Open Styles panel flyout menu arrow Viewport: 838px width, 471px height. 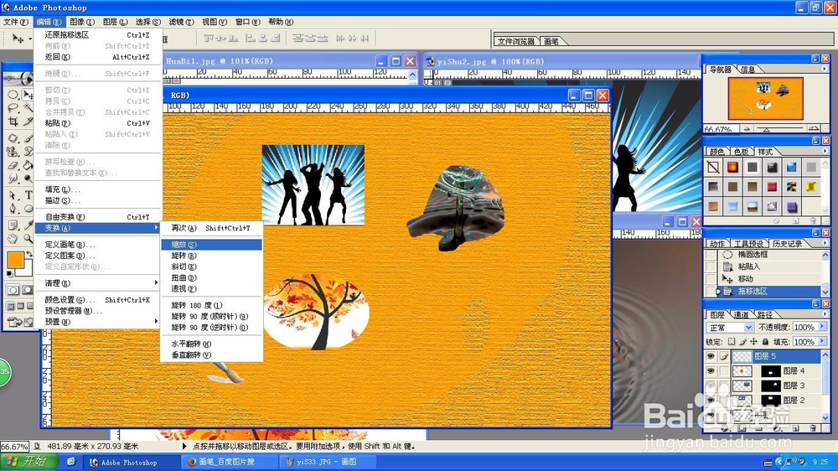[x=824, y=152]
